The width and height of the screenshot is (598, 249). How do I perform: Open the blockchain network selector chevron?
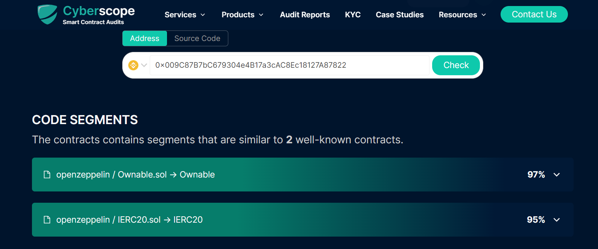click(x=144, y=65)
